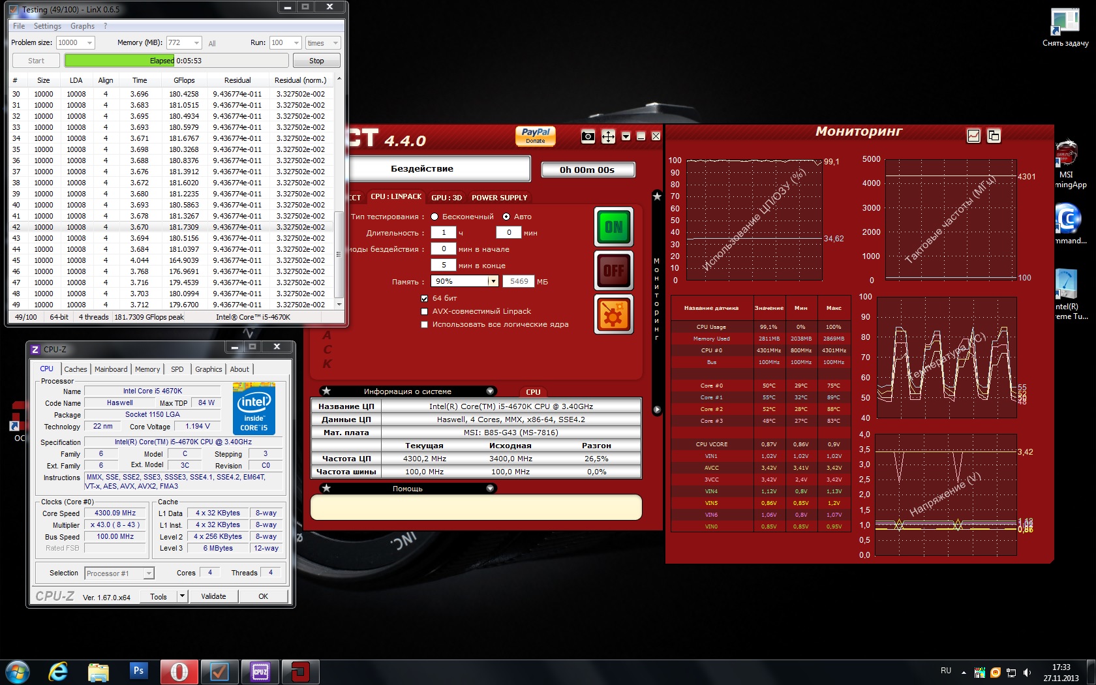Collapse the Помощь section
Viewport: 1096px width, 685px height.
(x=490, y=489)
